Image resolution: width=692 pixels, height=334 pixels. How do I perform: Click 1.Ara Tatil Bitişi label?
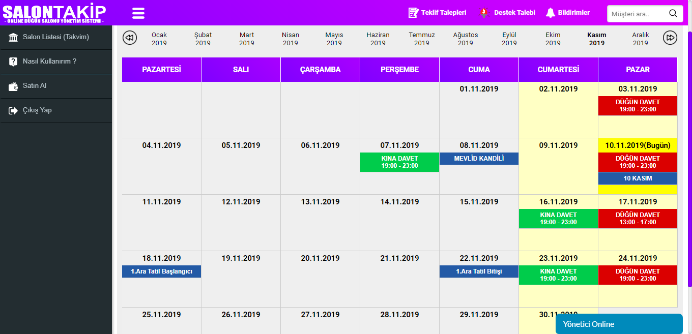tap(479, 271)
